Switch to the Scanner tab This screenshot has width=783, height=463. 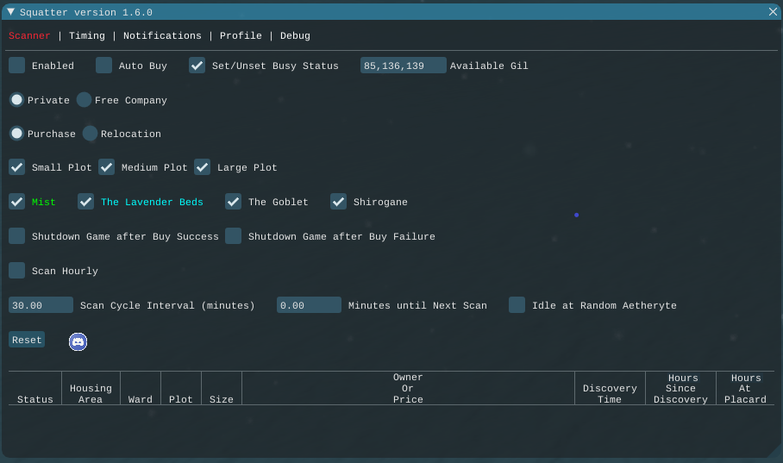(29, 35)
